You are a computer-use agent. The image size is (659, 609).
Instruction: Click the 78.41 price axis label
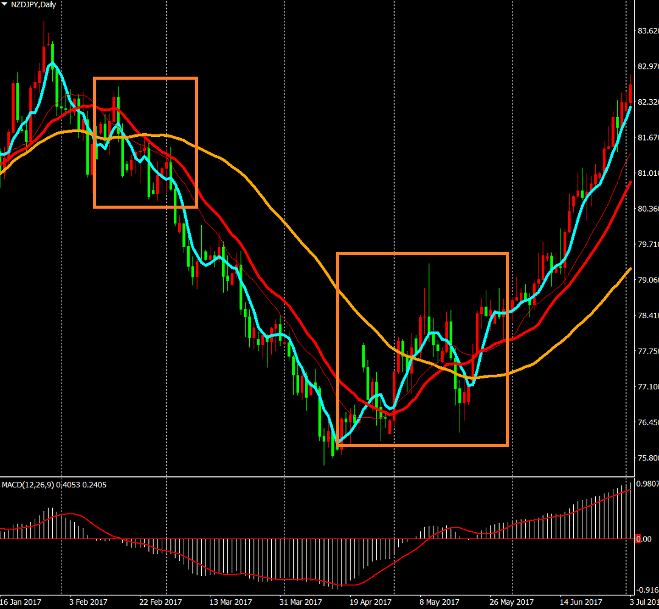click(648, 315)
